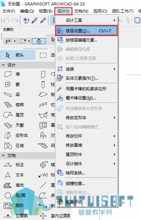141x220 pixels.
Task: Open the 能量评估 submenu entry
Action: tap(86, 202)
